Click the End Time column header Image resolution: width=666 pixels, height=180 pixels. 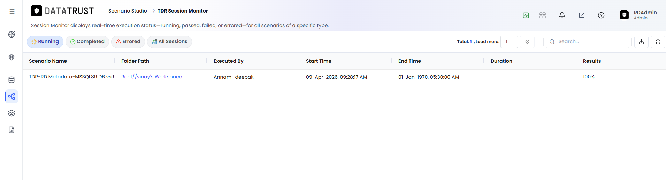pos(409,61)
